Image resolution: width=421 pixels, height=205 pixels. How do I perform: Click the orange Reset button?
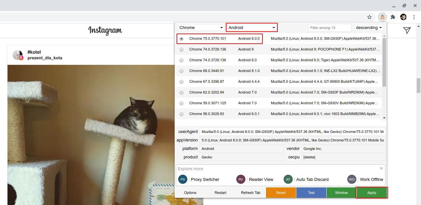[x=281, y=193]
